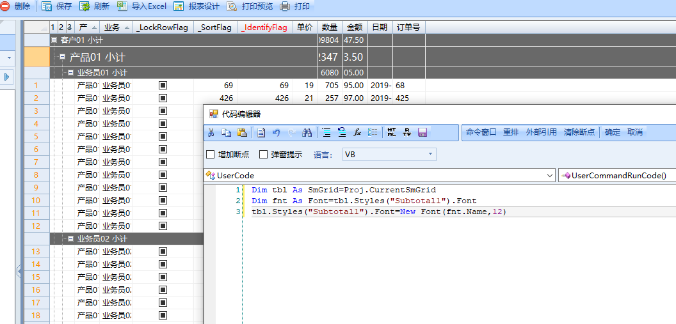Enable the 弹窗提示 checkbox
This screenshot has width=676, height=324.
click(263, 155)
